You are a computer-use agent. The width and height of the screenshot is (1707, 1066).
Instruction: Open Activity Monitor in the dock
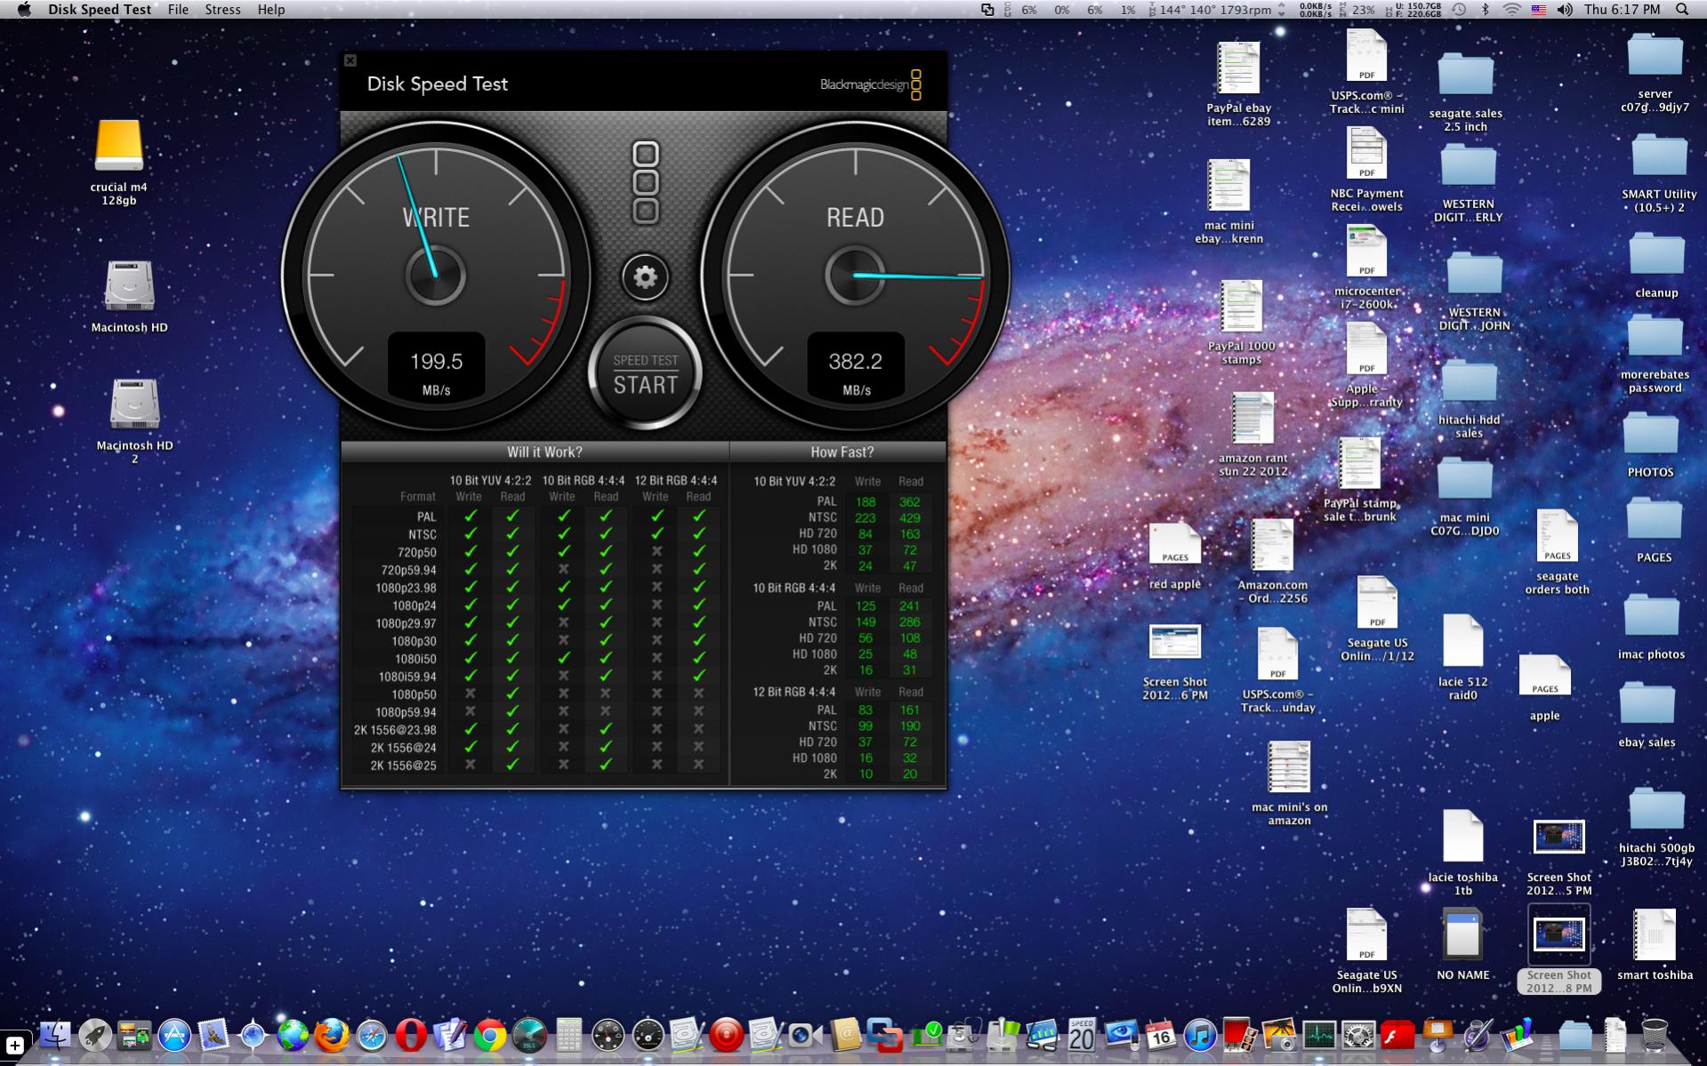(x=1318, y=1036)
